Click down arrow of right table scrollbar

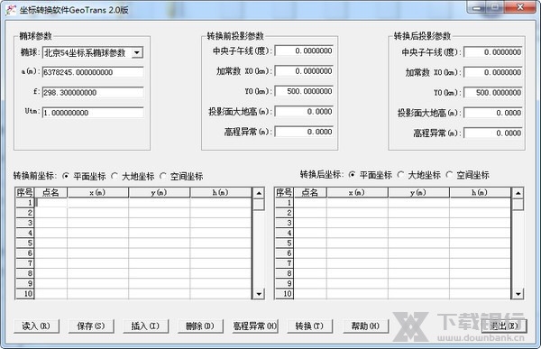click(518, 294)
